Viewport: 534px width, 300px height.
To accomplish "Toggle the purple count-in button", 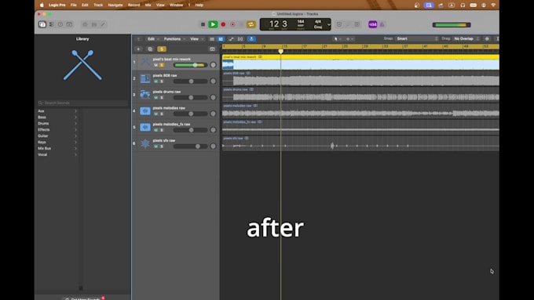I will (373, 24).
